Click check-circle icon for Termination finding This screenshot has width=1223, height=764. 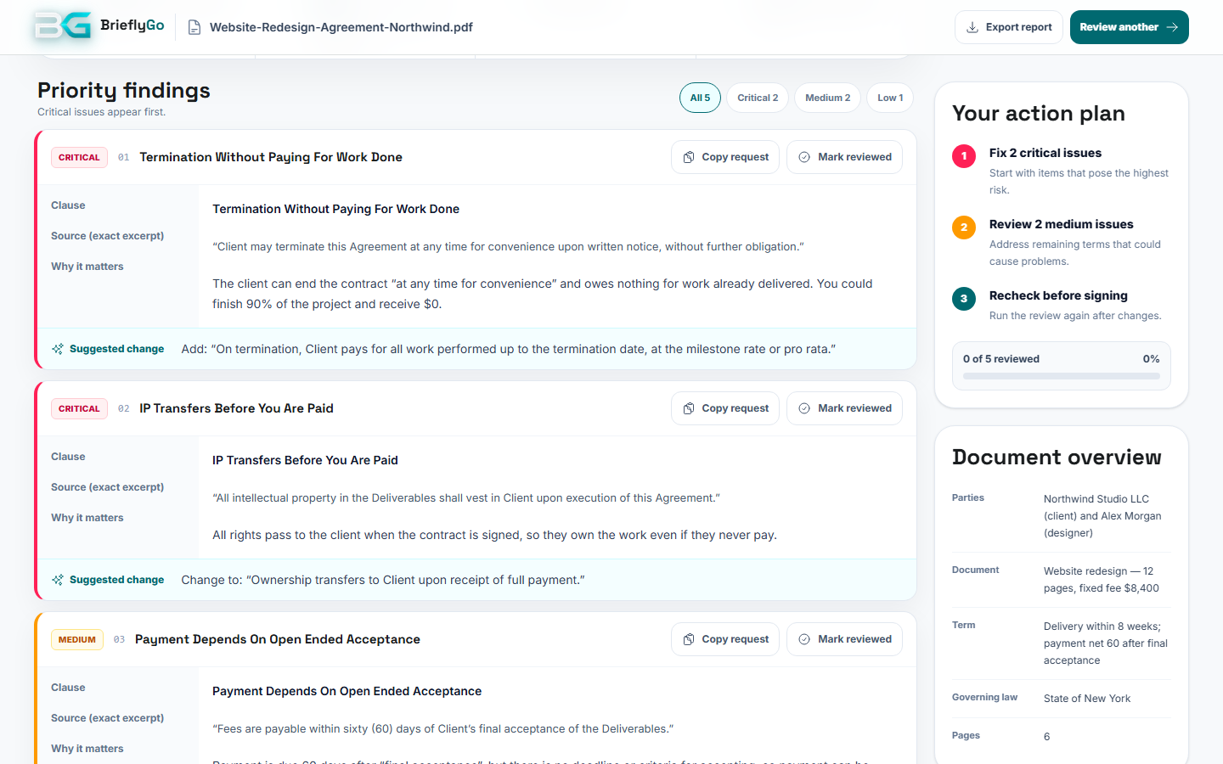click(804, 157)
